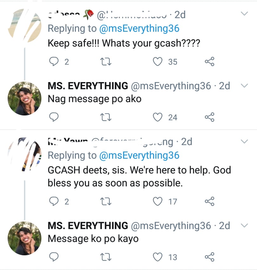Open @msEverything36 link in first reply
257x271 pixels.
point(139,29)
